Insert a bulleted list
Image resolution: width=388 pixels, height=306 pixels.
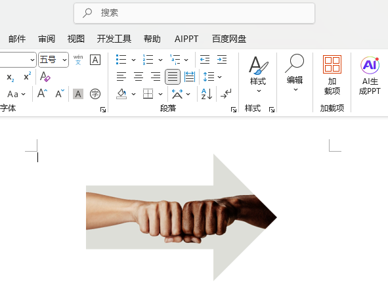(x=121, y=60)
